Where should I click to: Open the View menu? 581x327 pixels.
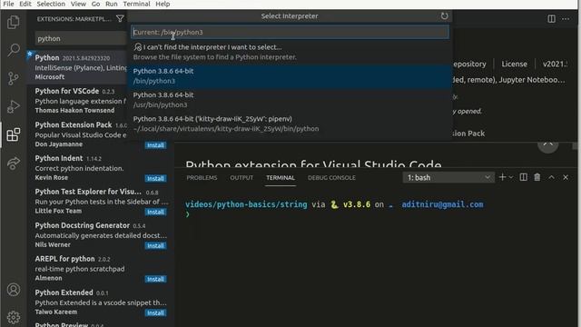point(78,4)
